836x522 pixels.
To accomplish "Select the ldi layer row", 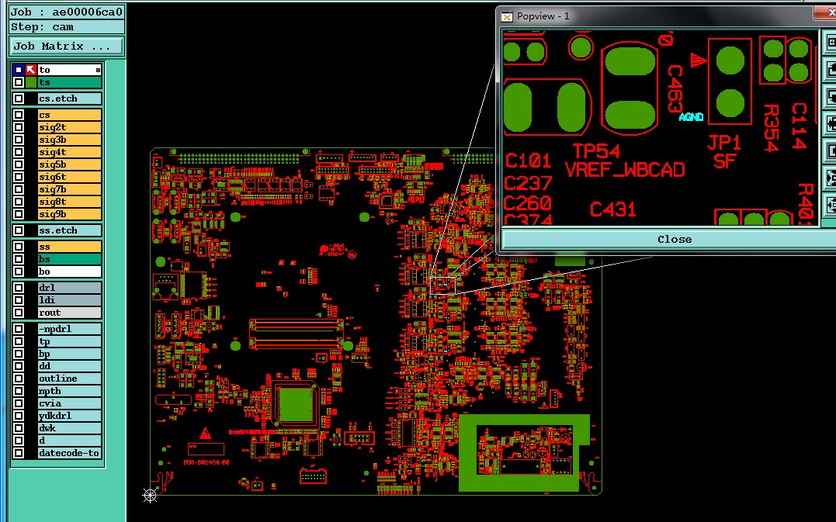I will coord(69,300).
